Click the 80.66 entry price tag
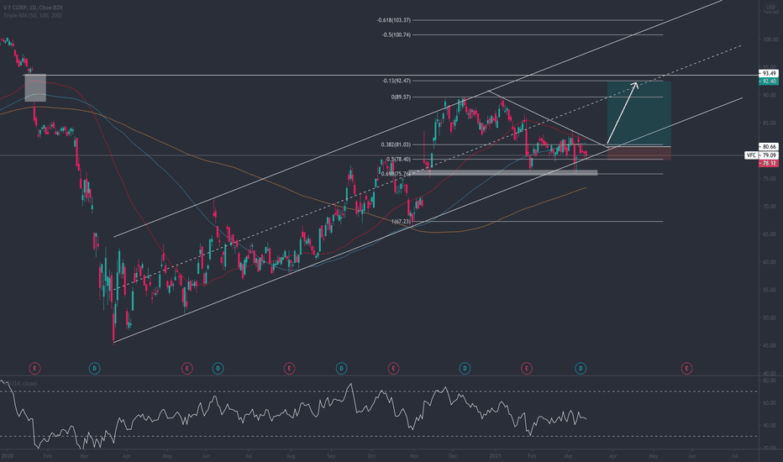 tap(769, 147)
